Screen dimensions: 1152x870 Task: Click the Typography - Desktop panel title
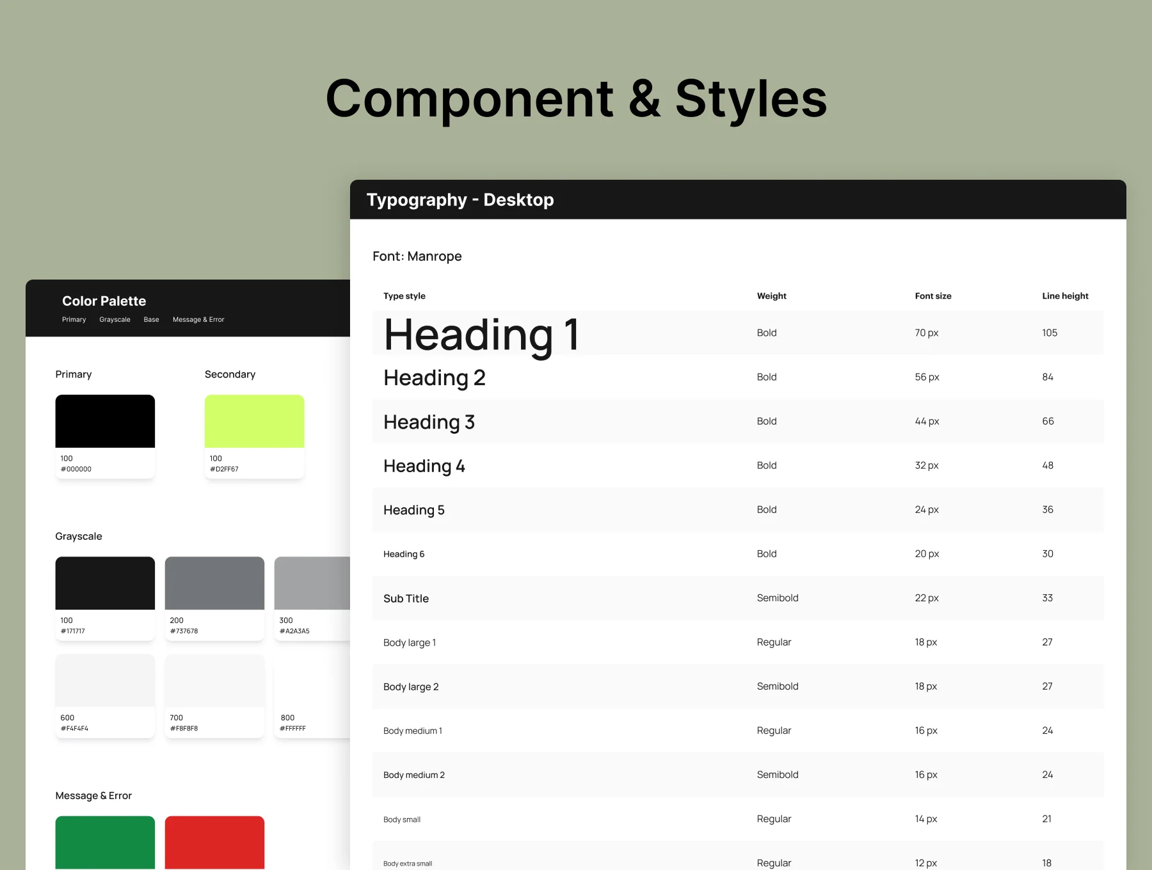coord(460,200)
